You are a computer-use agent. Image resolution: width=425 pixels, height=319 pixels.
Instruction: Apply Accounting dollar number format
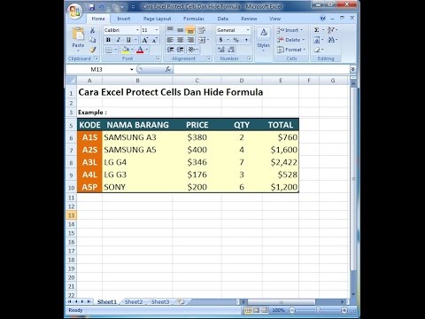click(220, 40)
